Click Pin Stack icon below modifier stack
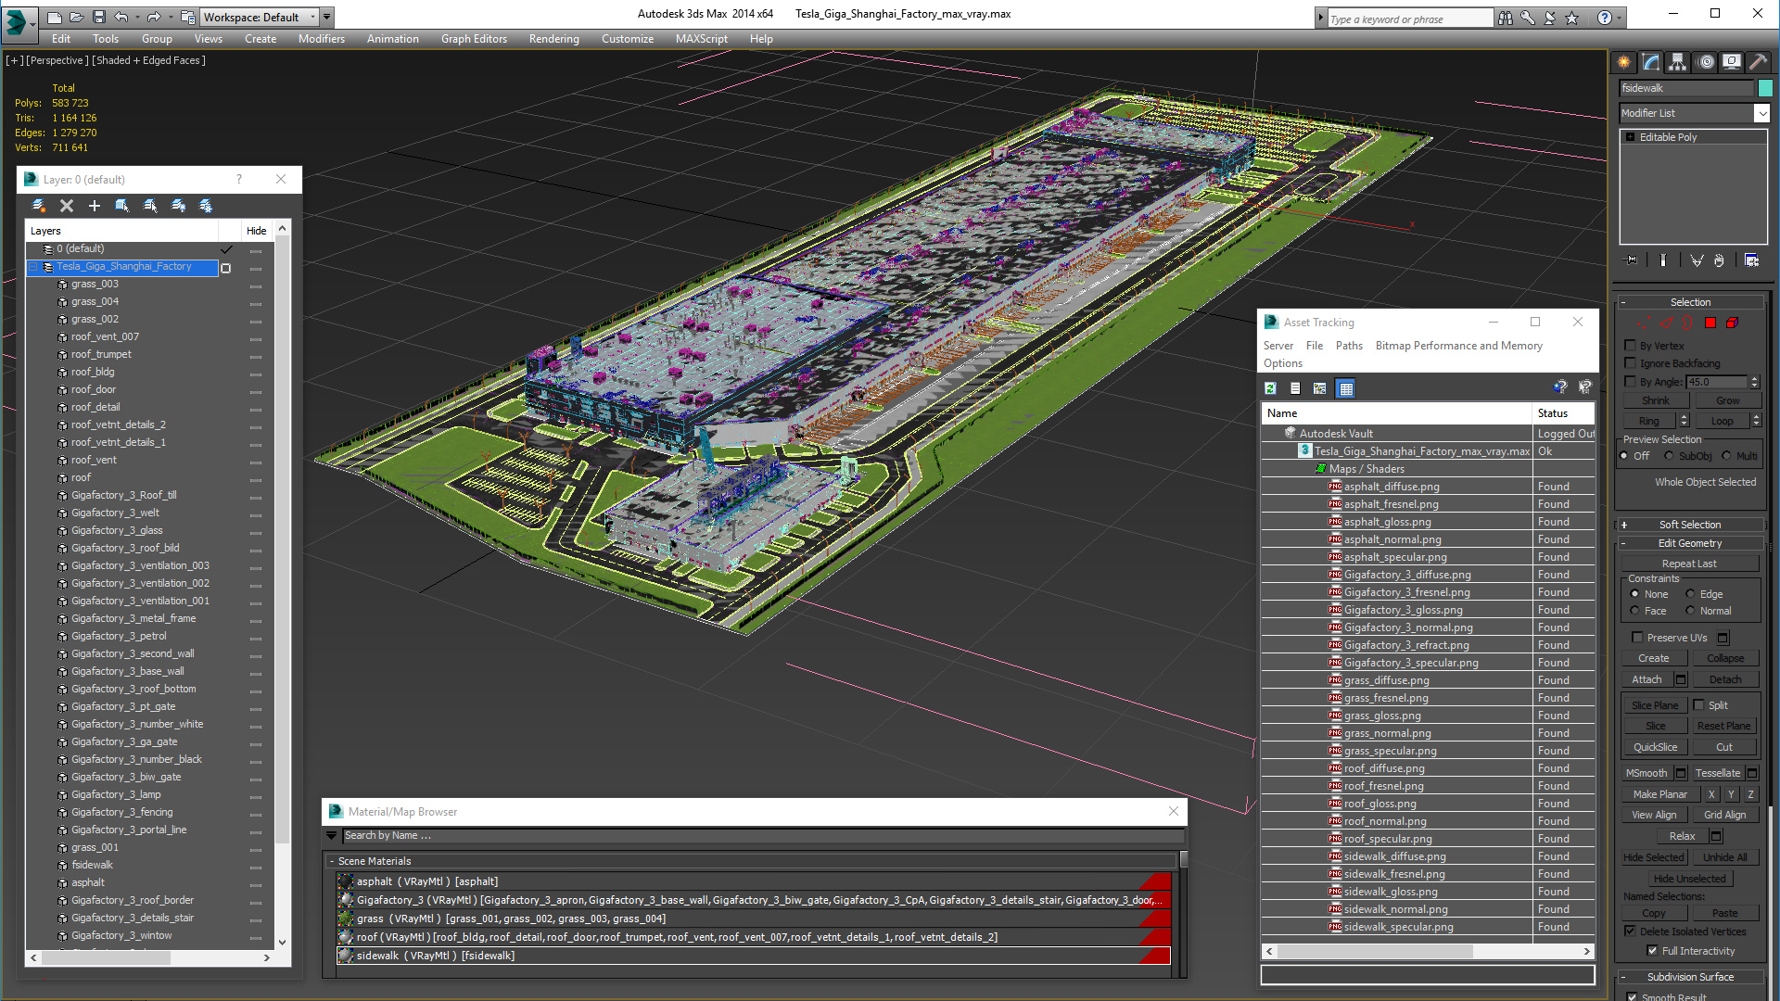The width and height of the screenshot is (1780, 1001). [x=1632, y=260]
